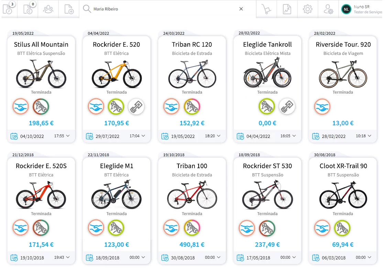Clear the Maria Ribeiro search text

click(x=241, y=9)
